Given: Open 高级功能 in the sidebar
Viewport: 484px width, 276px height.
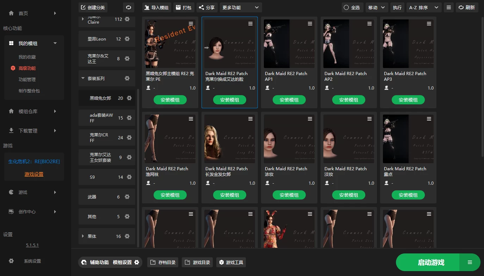Looking at the screenshot, I should (x=27, y=68).
